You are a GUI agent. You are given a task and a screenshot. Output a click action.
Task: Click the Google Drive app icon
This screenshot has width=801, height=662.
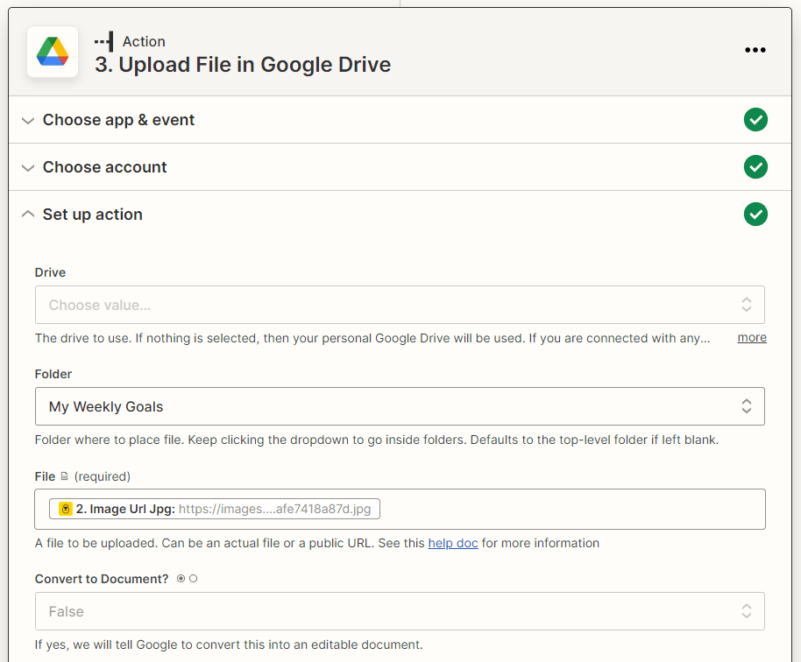coord(52,51)
